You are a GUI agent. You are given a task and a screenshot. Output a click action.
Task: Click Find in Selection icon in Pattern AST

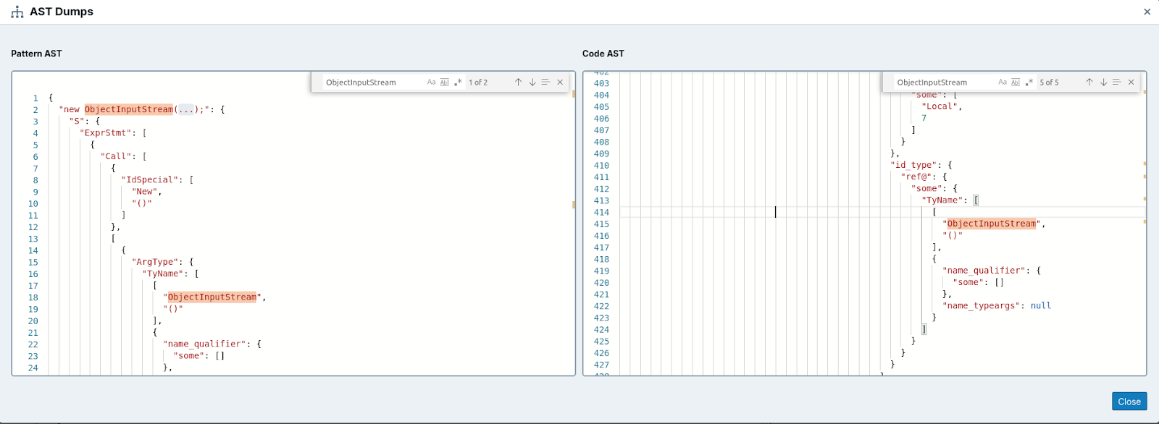pyautogui.click(x=545, y=82)
